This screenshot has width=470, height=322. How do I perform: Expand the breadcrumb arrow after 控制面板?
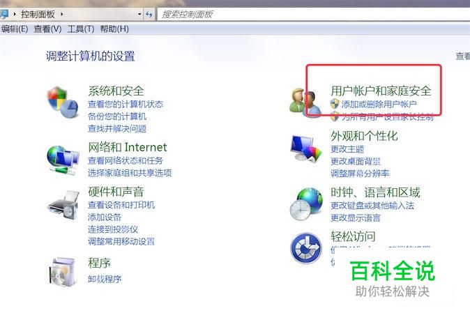62,14
